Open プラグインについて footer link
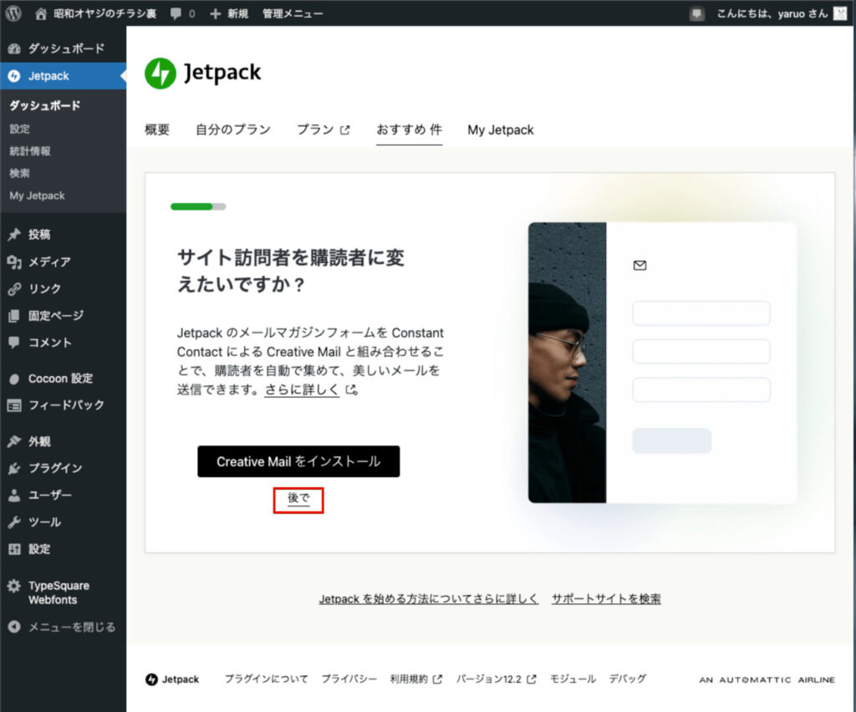The height and width of the screenshot is (712, 856). point(267,679)
